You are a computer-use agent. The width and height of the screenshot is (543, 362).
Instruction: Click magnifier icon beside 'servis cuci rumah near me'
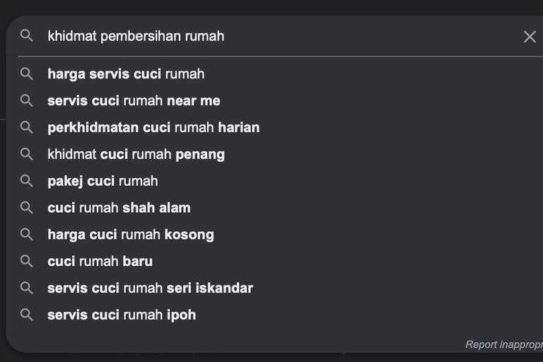click(27, 100)
